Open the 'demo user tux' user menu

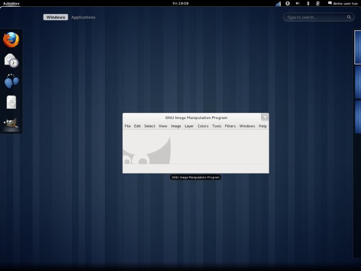point(343,3)
